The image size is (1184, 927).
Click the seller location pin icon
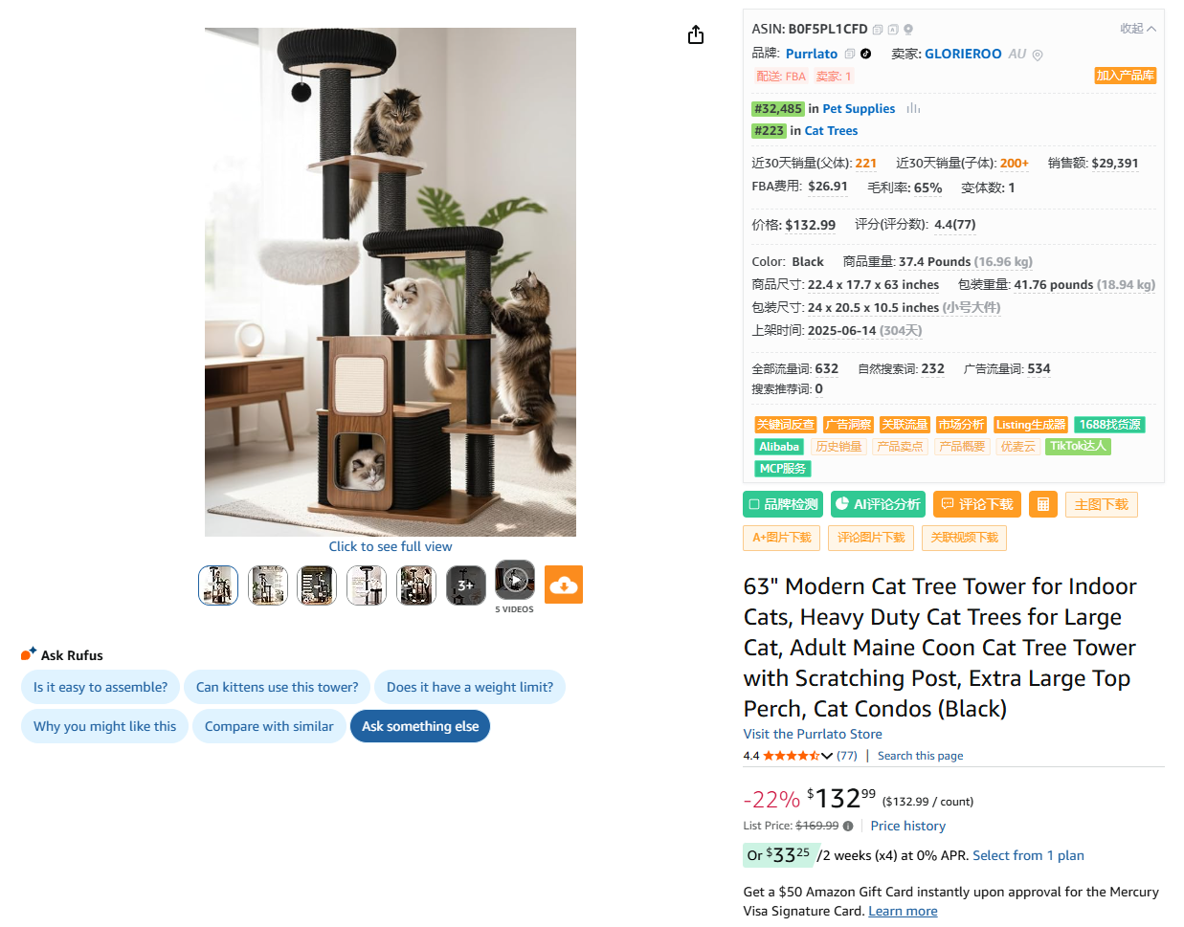tap(1038, 55)
